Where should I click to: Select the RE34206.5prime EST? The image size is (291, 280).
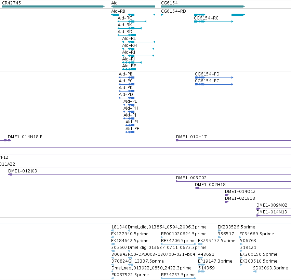pos(178,244)
